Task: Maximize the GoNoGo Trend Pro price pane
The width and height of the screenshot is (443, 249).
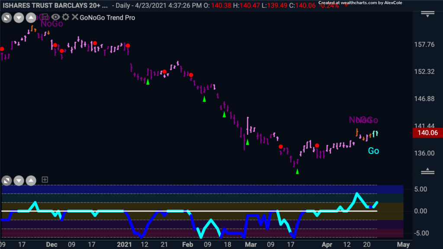Action: (x=6, y=18)
